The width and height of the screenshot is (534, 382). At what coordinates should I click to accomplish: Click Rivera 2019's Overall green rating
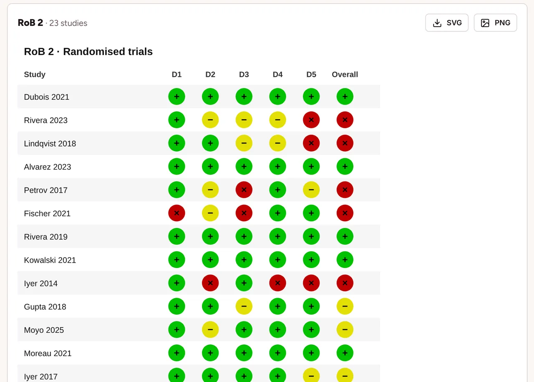coord(345,237)
